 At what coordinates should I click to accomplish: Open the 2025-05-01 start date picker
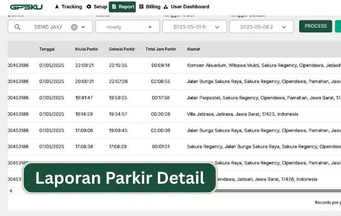tap(195, 27)
